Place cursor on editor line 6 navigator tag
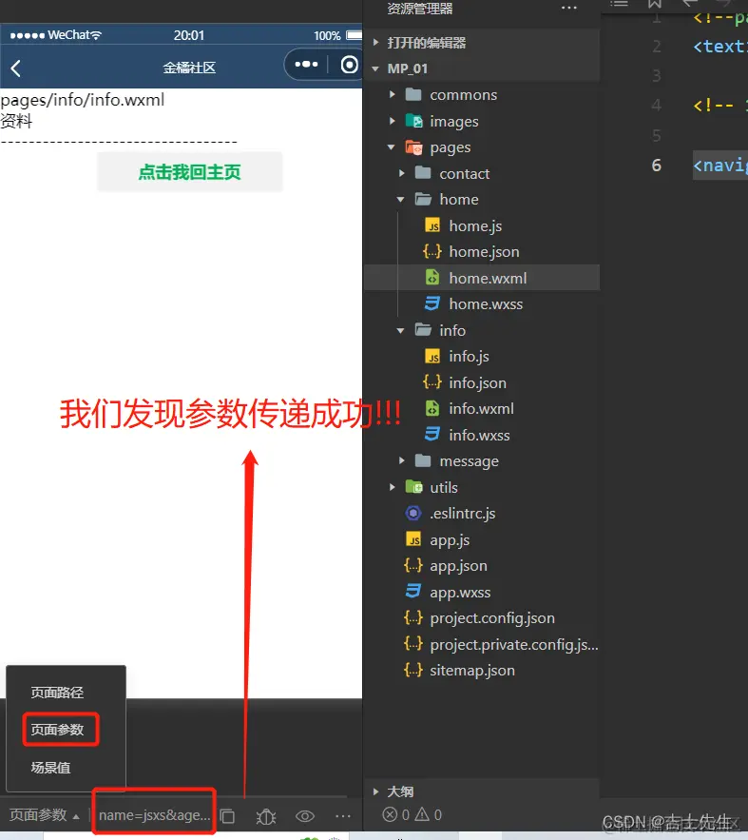The height and width of the screenshot is (840, 748). pos(720,165)
